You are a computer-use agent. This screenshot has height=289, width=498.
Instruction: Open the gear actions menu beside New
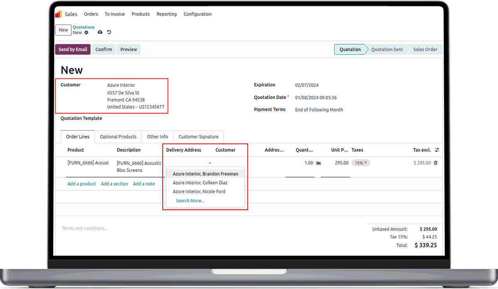pos(86,32)
